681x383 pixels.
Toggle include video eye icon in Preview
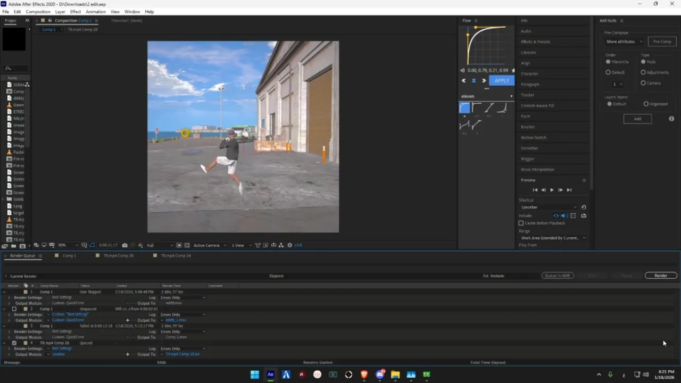tap(556, 215)
